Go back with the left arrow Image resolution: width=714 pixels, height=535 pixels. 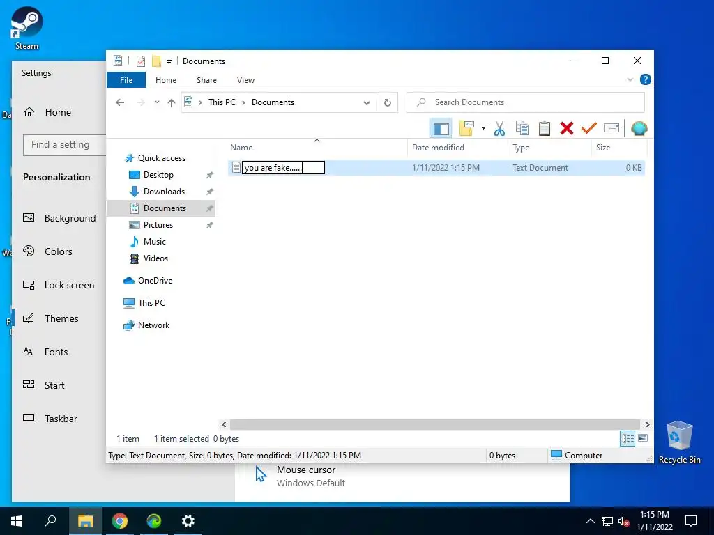click(120, 102)
